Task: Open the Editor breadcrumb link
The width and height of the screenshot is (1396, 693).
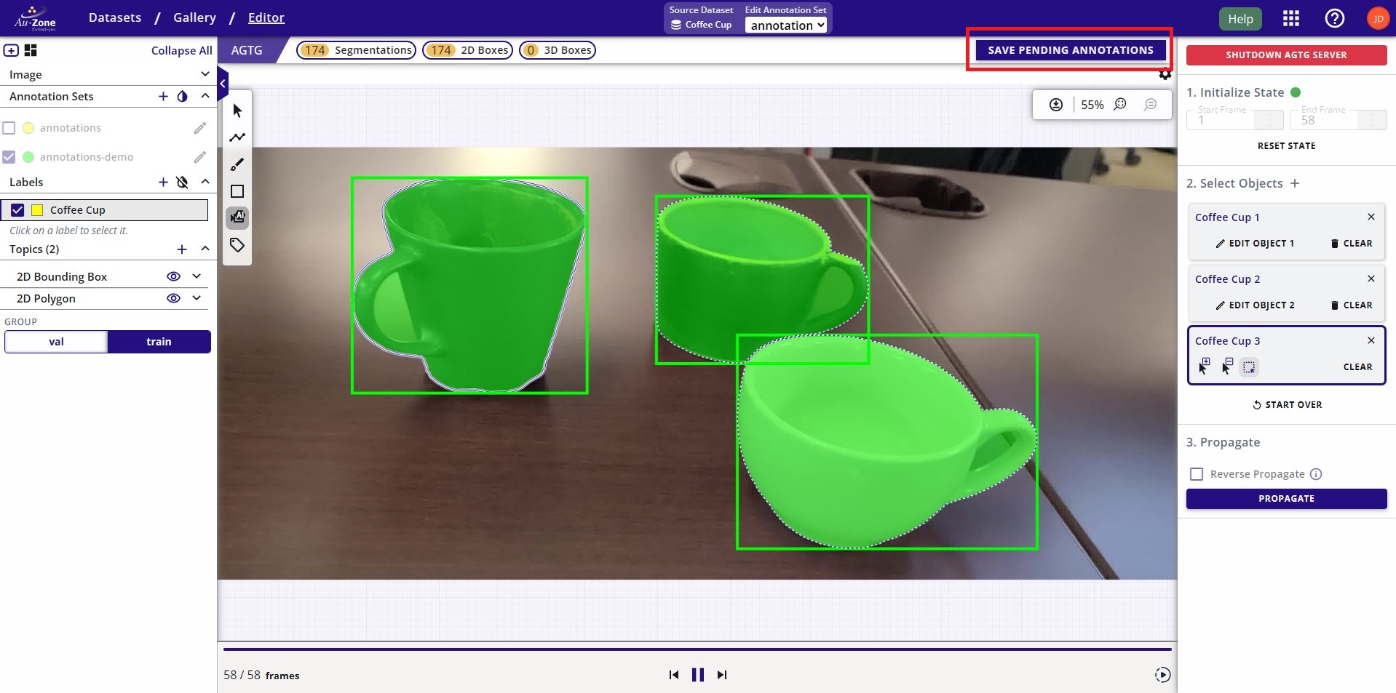Action: 266,17
